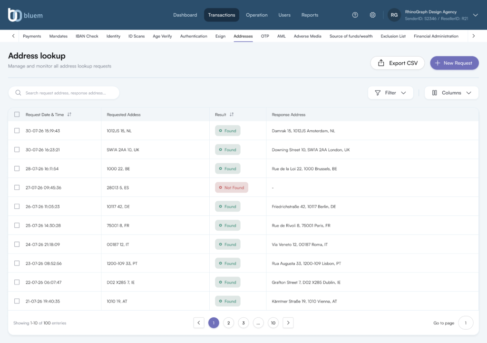The width and height of the screenshot is (487, 343).
Task: Sort by Result column icon
Action: click(232, 114)
